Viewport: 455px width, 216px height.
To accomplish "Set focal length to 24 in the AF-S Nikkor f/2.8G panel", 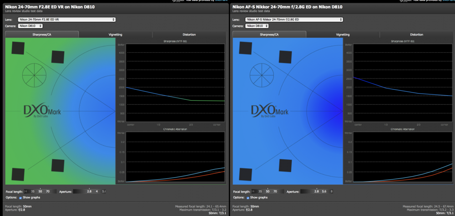I will pos(253,191).
